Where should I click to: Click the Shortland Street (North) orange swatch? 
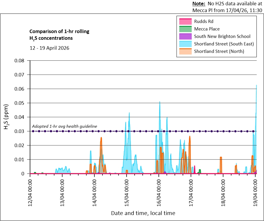(x=185, y=52)
